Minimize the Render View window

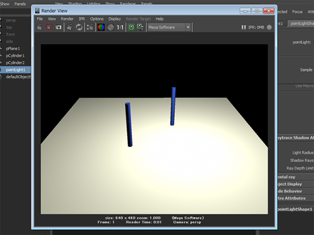tap(245, 11)
